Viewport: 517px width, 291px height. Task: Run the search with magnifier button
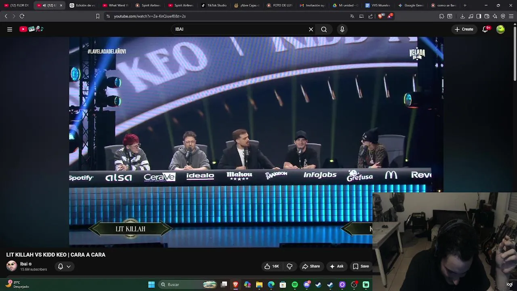pos(324,29)
